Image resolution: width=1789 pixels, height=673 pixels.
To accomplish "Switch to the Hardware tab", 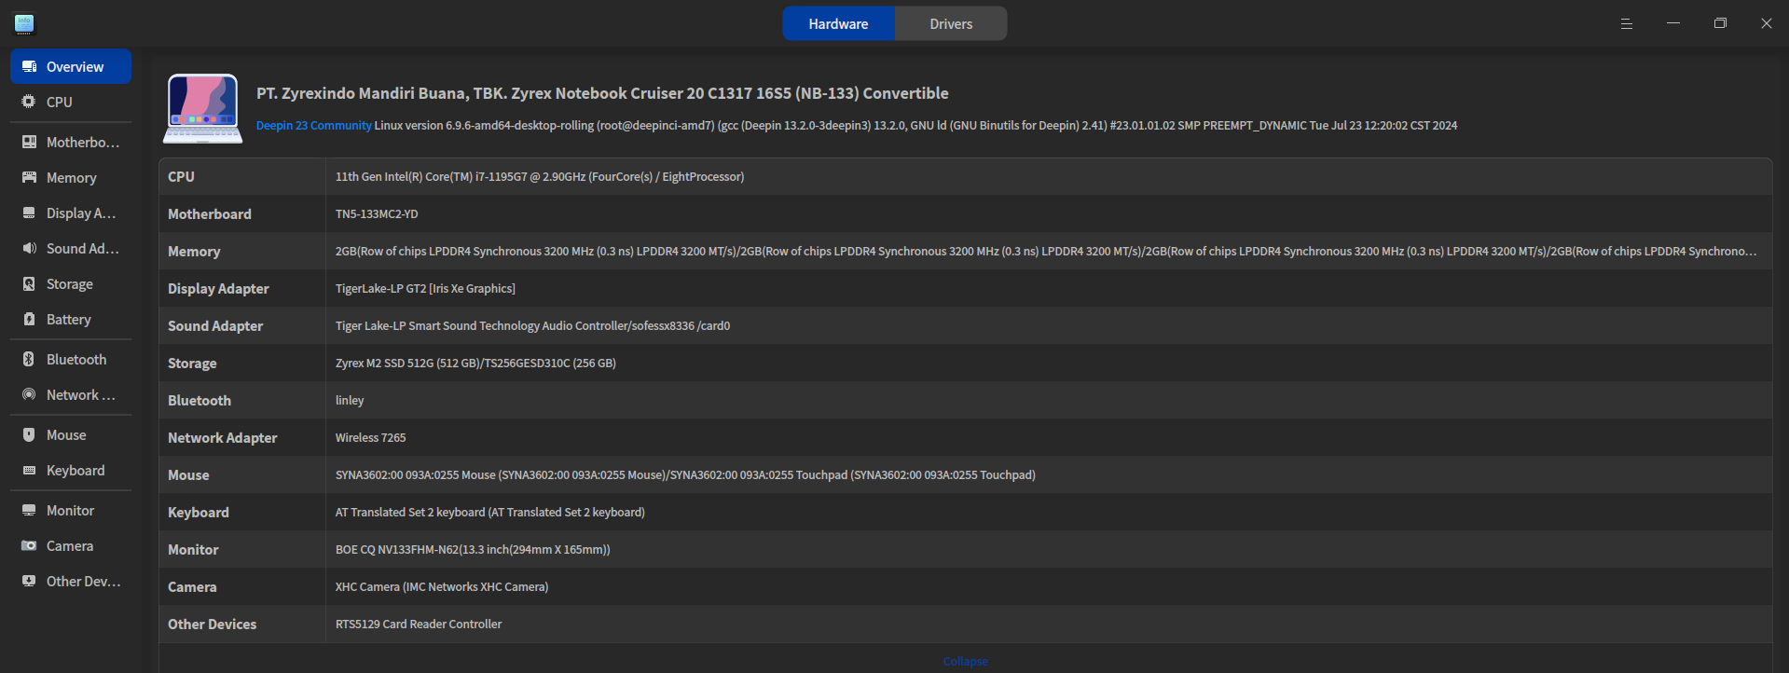I will click(838, 23).
